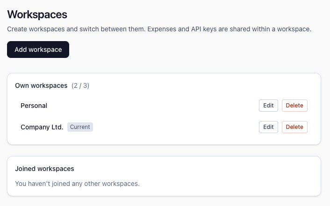Select the Personal workspace name

(x=34, y=106)
